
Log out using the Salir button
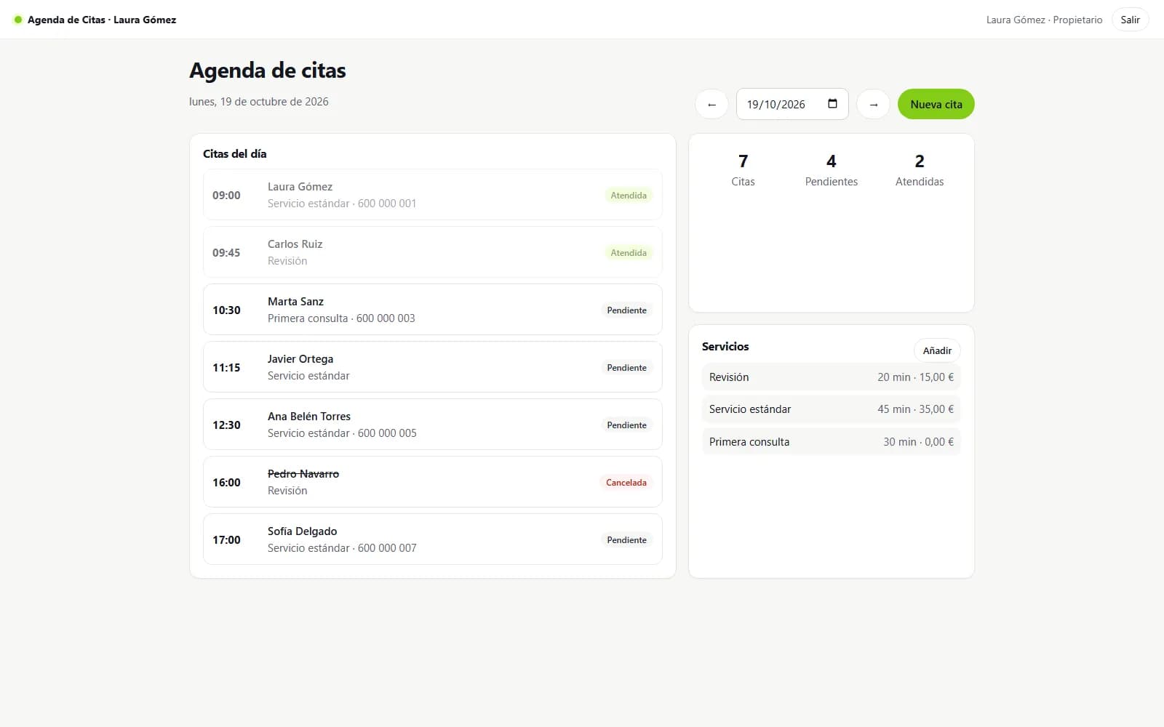pos(1130,20)
